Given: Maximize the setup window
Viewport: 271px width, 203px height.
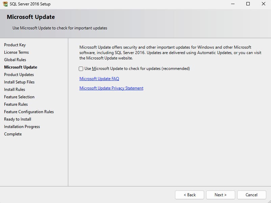Looking at the screenshot, I should click(248, 4).
